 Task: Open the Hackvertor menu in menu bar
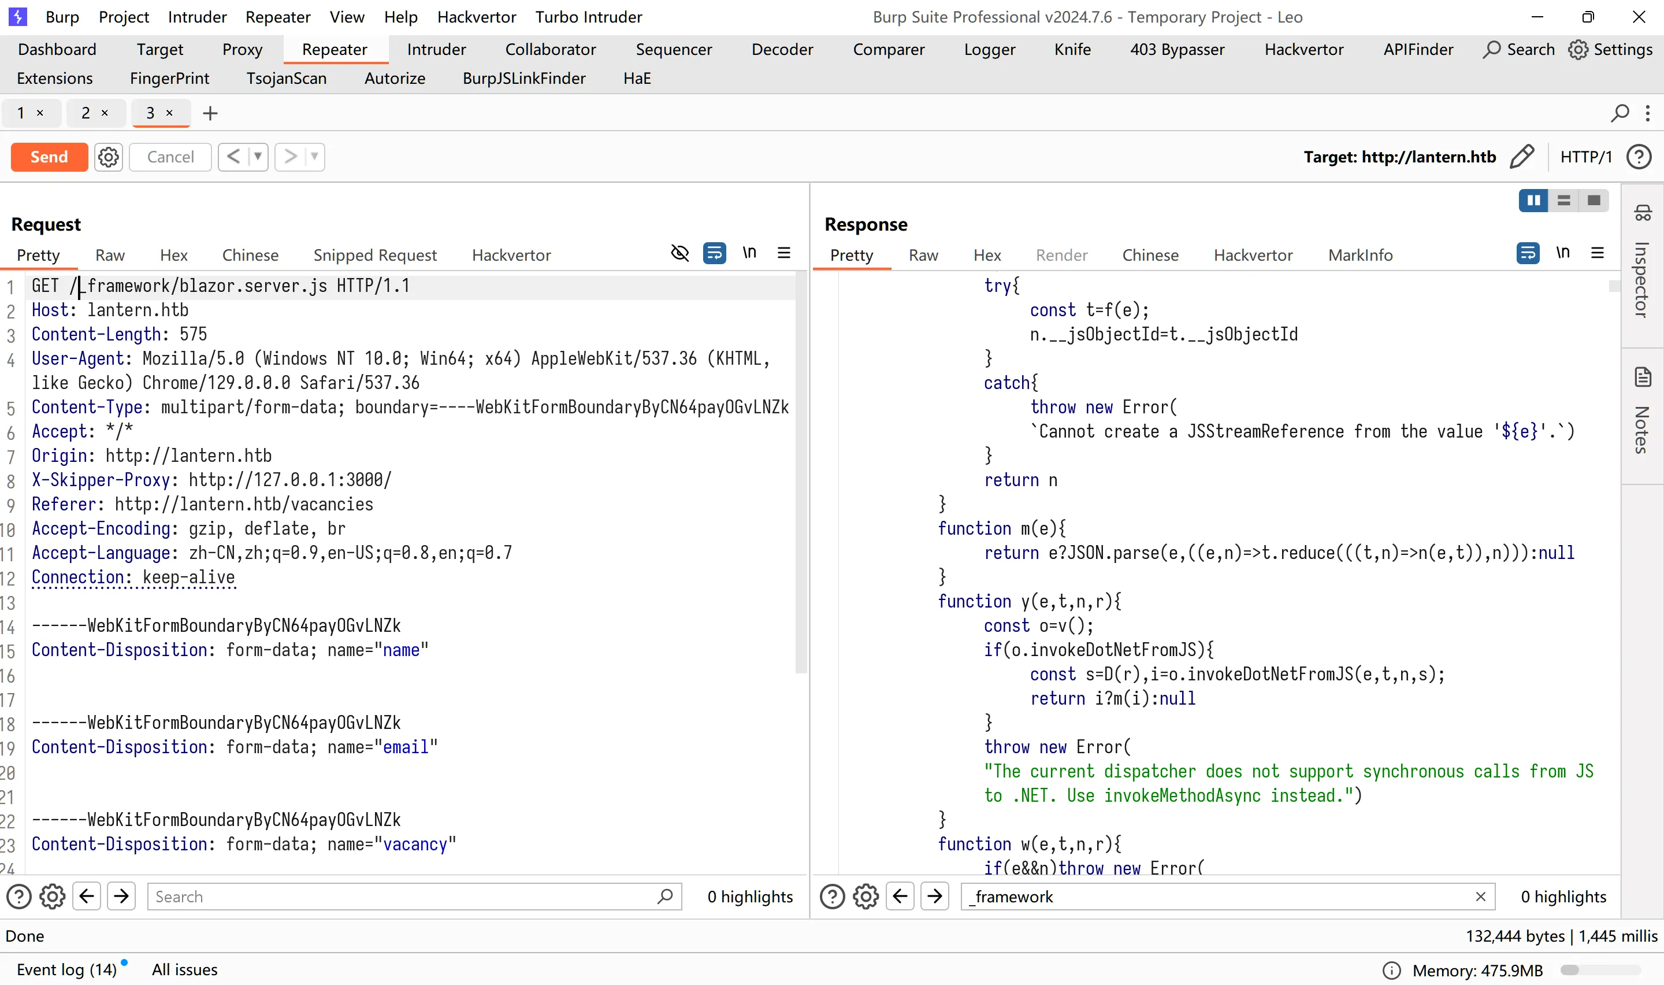pyautogui.click(x=477, y=17)
